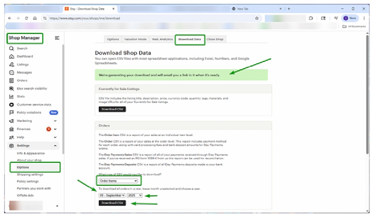Click the New badge on Policy violations
Viewport: 376px width, 221px height.
coord(53,113)
